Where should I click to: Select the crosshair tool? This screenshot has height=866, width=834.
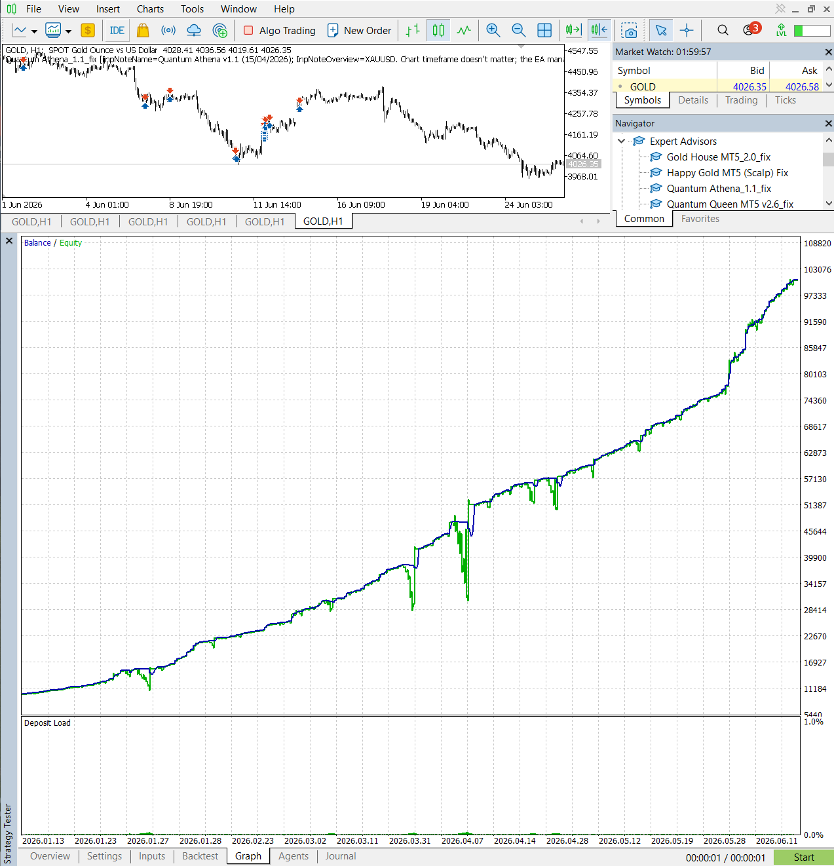pyautogui.click(x=687, y=30)
